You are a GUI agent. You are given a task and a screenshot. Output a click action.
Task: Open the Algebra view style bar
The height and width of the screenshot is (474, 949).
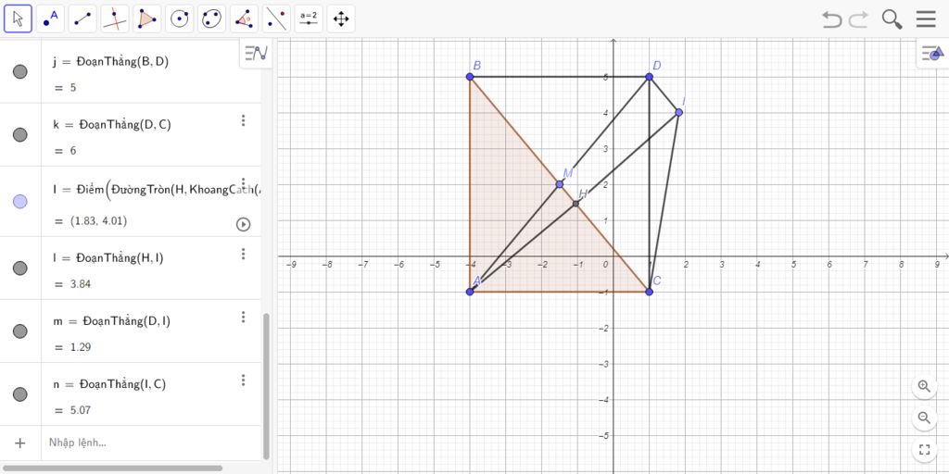(256, 53)
